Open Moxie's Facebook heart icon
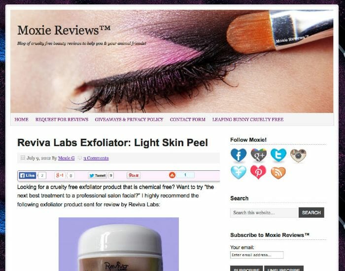Image resolution: width=345 pixels, height=271 pixels. click(x=239, y=155)
